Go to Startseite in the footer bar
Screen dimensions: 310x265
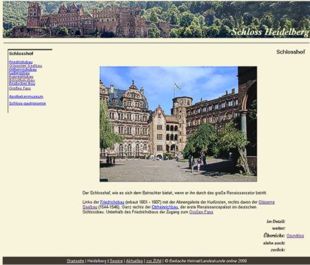click(75, 261)
